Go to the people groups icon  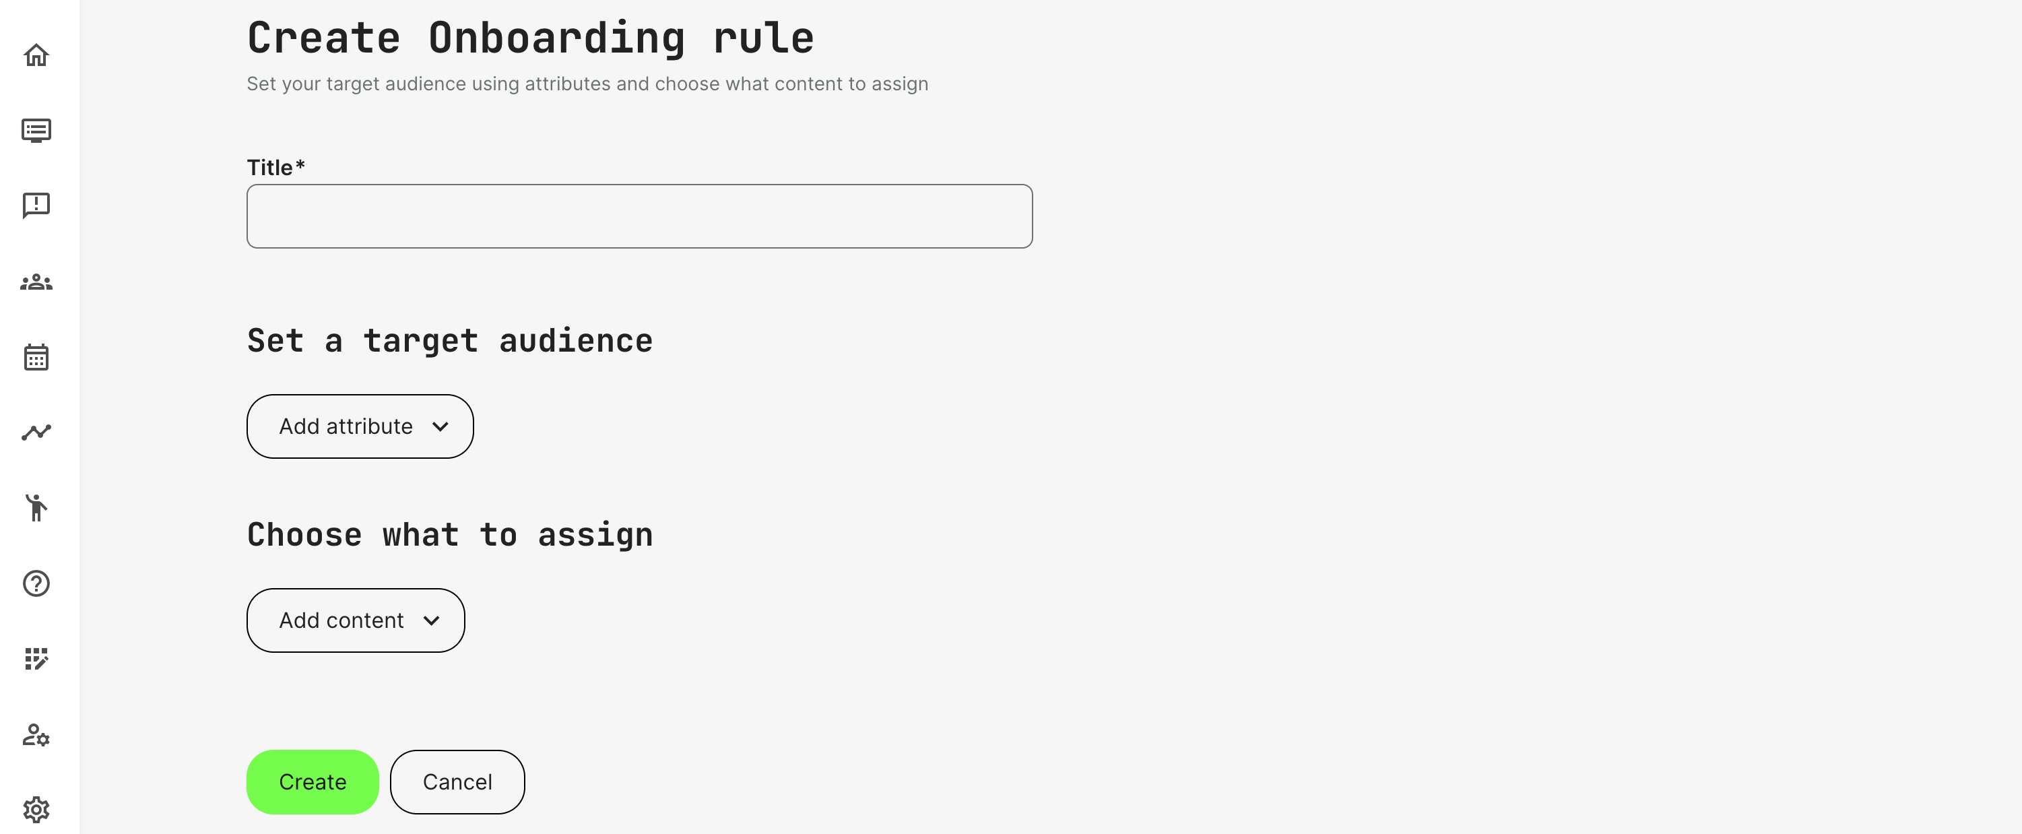36,282
